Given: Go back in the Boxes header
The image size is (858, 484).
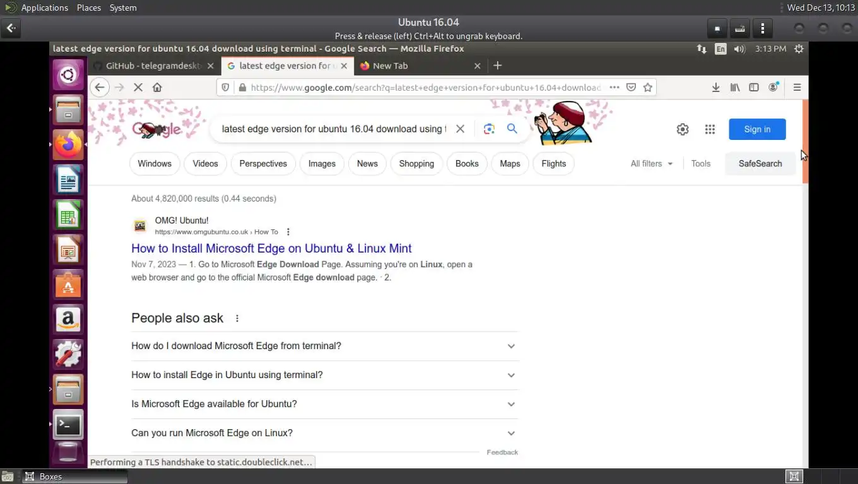Looking at the screenshot, I should click(11, 28).
